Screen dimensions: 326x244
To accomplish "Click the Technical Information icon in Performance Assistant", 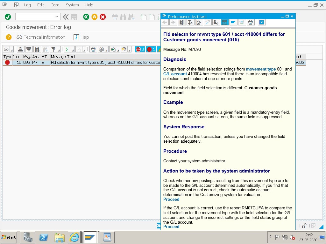I will click(190, 22).
